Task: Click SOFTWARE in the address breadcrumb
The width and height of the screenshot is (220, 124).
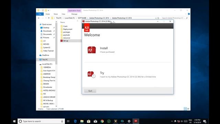Action: 82,18
